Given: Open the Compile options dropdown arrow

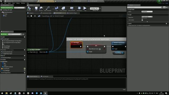Looking at the screenshot, I should click(x=33, y=9).
